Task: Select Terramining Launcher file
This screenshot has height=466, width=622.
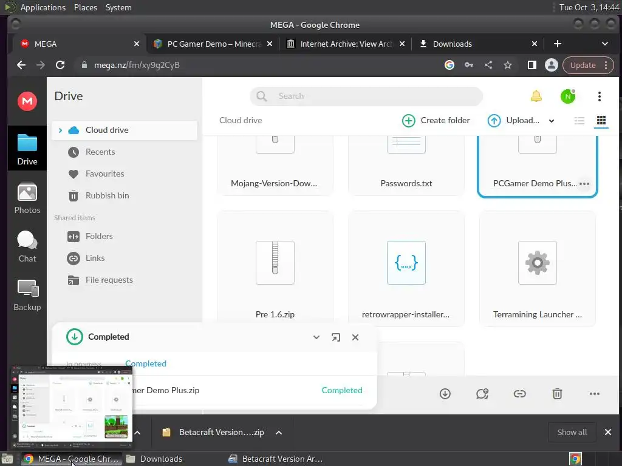Action: click(537, 269)
